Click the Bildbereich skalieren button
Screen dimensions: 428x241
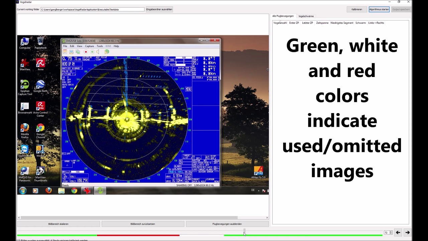(58, 224)
